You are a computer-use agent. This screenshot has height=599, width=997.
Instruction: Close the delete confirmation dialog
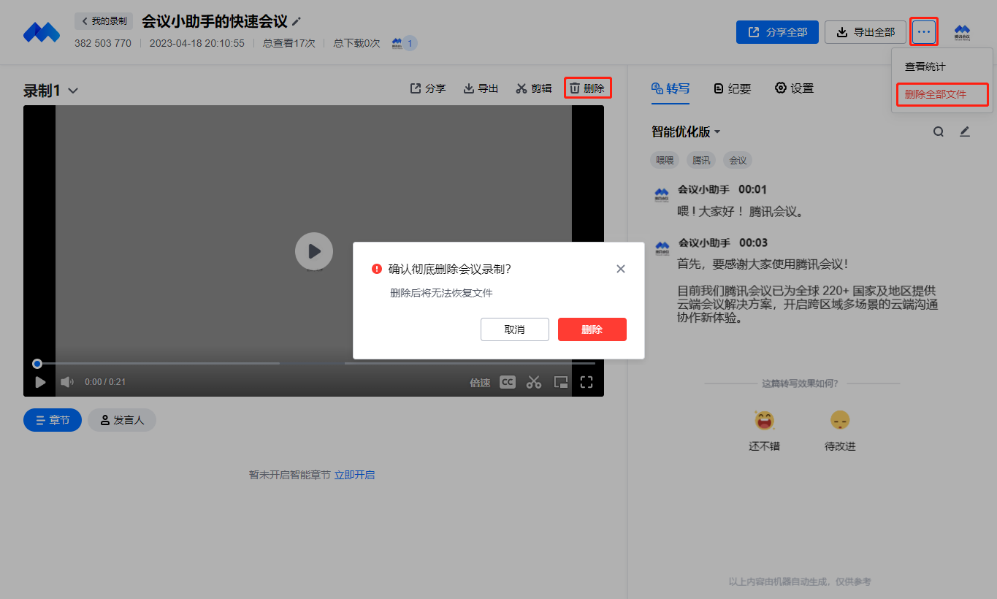click(x=621, y=269)
